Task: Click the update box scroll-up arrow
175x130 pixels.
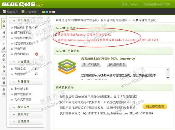Action: click(168, 70)
